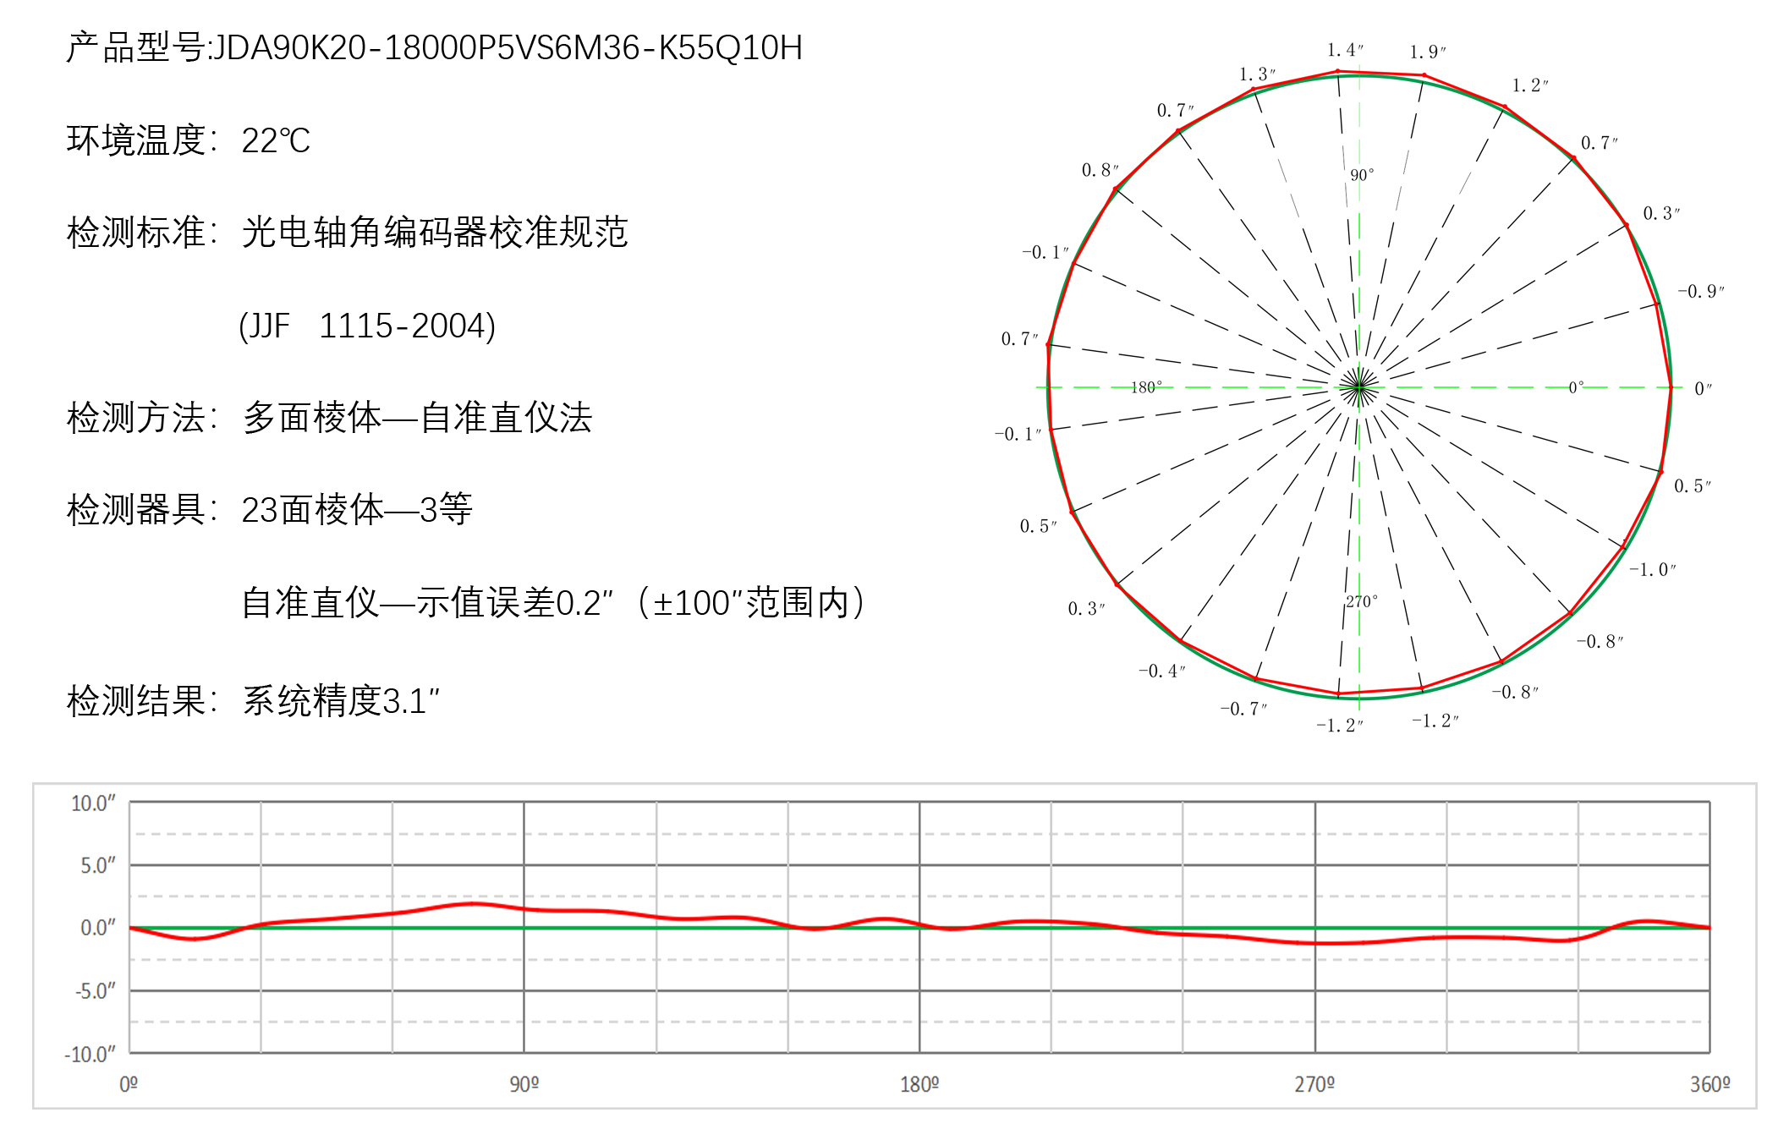Select the 270º x-axis label
The height and width of the screenshot is (1140, 1789).
(1314, 1084)
